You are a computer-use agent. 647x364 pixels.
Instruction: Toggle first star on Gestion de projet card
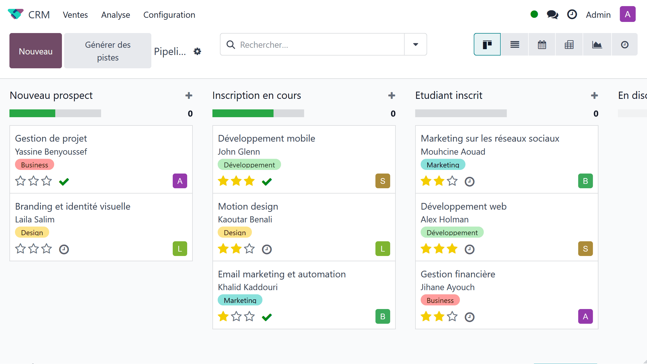click(x=20, y=181)
